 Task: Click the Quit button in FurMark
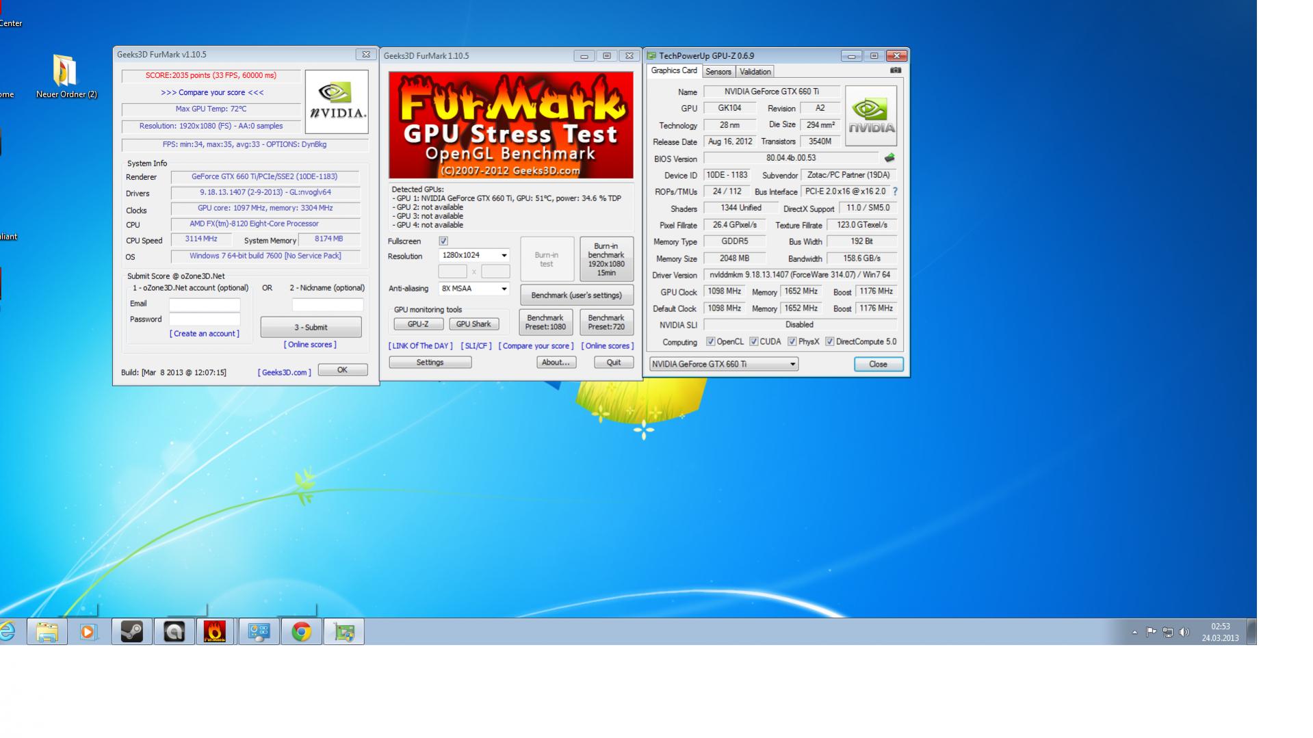(614, 363)
